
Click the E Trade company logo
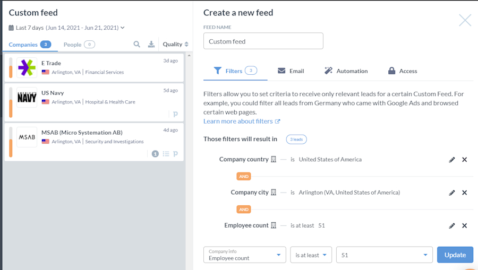tap(27, 67)
